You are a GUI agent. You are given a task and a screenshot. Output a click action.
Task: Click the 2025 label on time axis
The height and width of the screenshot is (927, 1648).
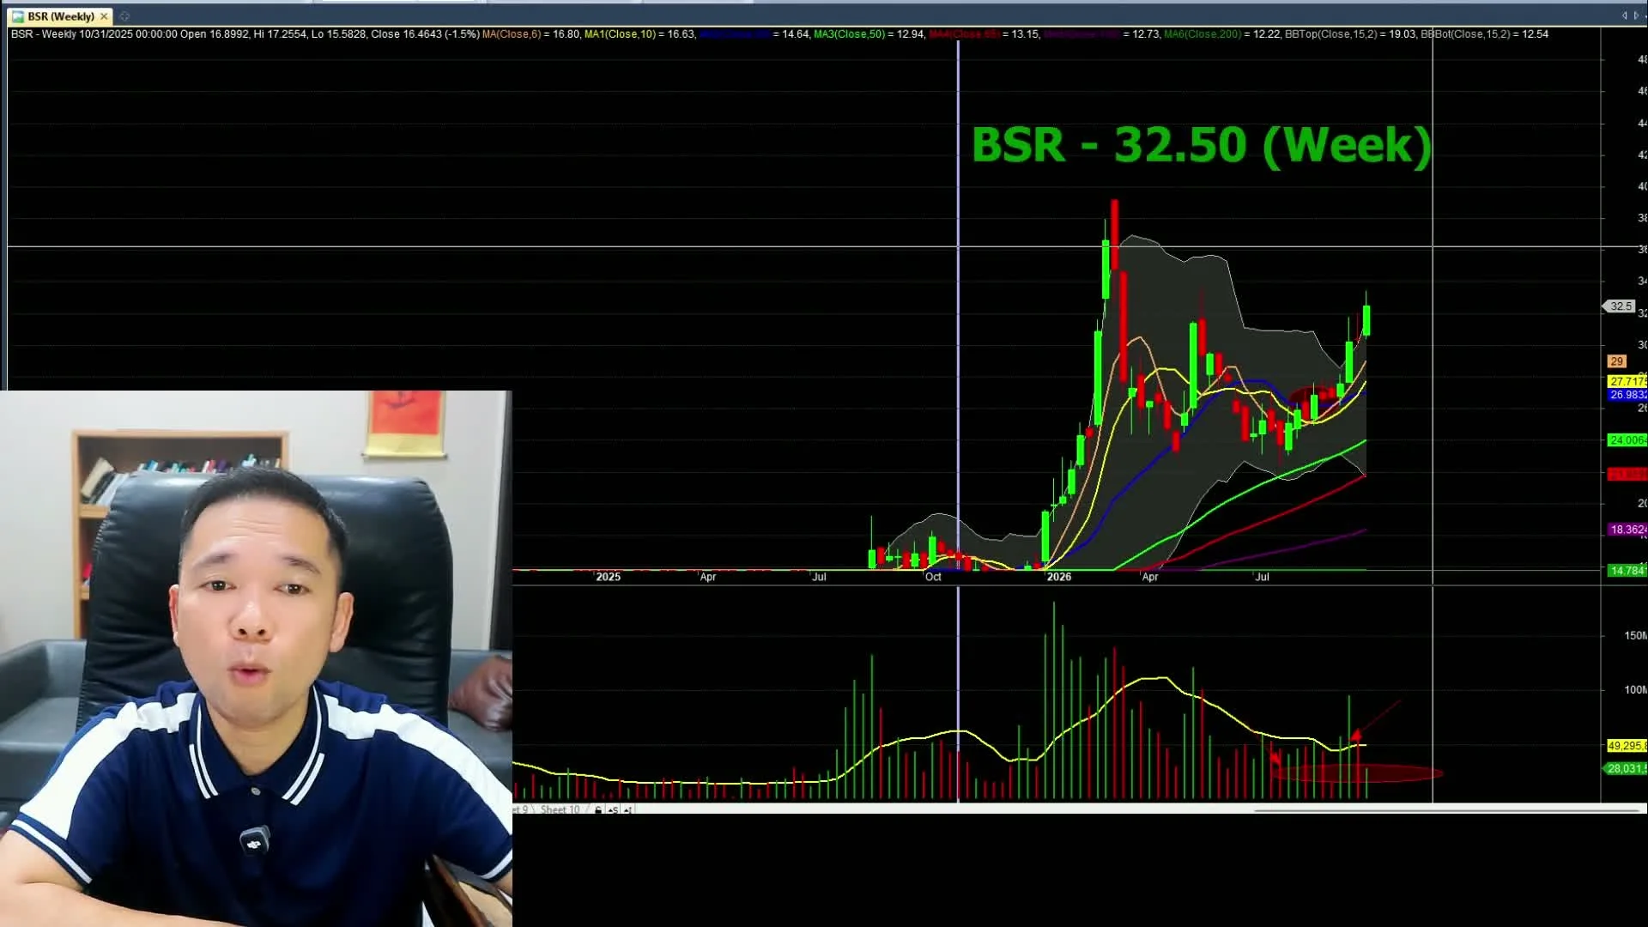608,577
